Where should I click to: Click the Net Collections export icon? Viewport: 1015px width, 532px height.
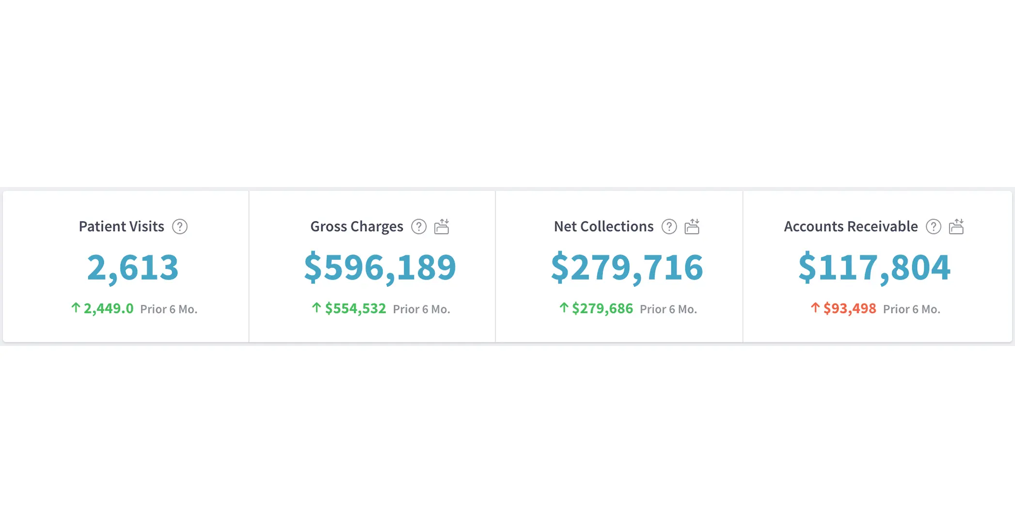click(x=692, y=227)
